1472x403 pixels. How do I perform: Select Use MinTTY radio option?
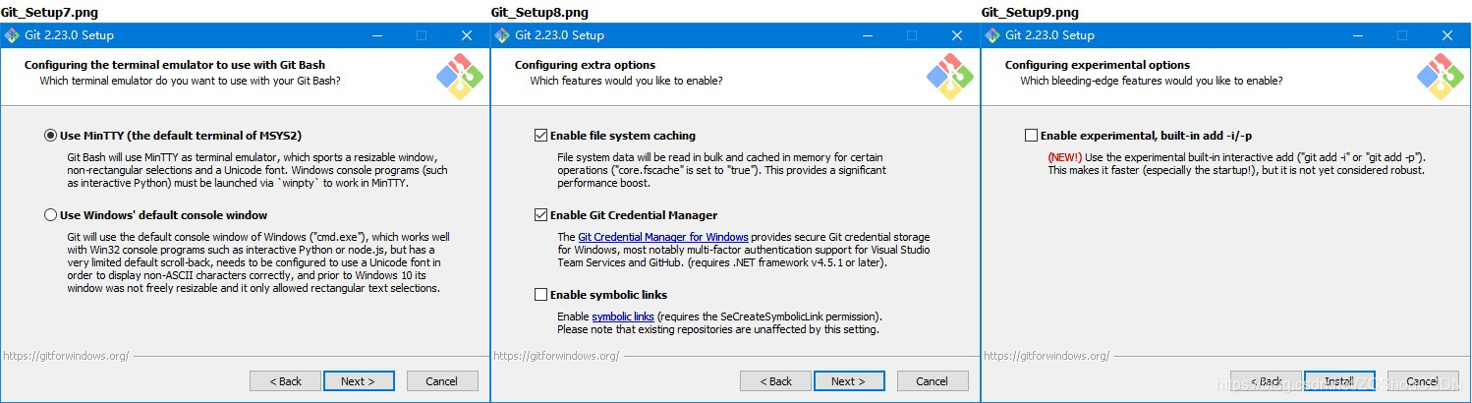point(50,136)
